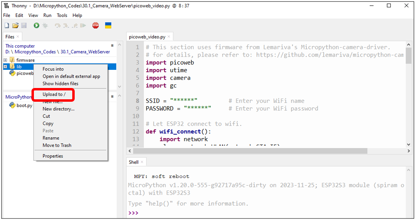Click editor scrollbar right arrow
This screenshot has width=415, height=220.
409,151
